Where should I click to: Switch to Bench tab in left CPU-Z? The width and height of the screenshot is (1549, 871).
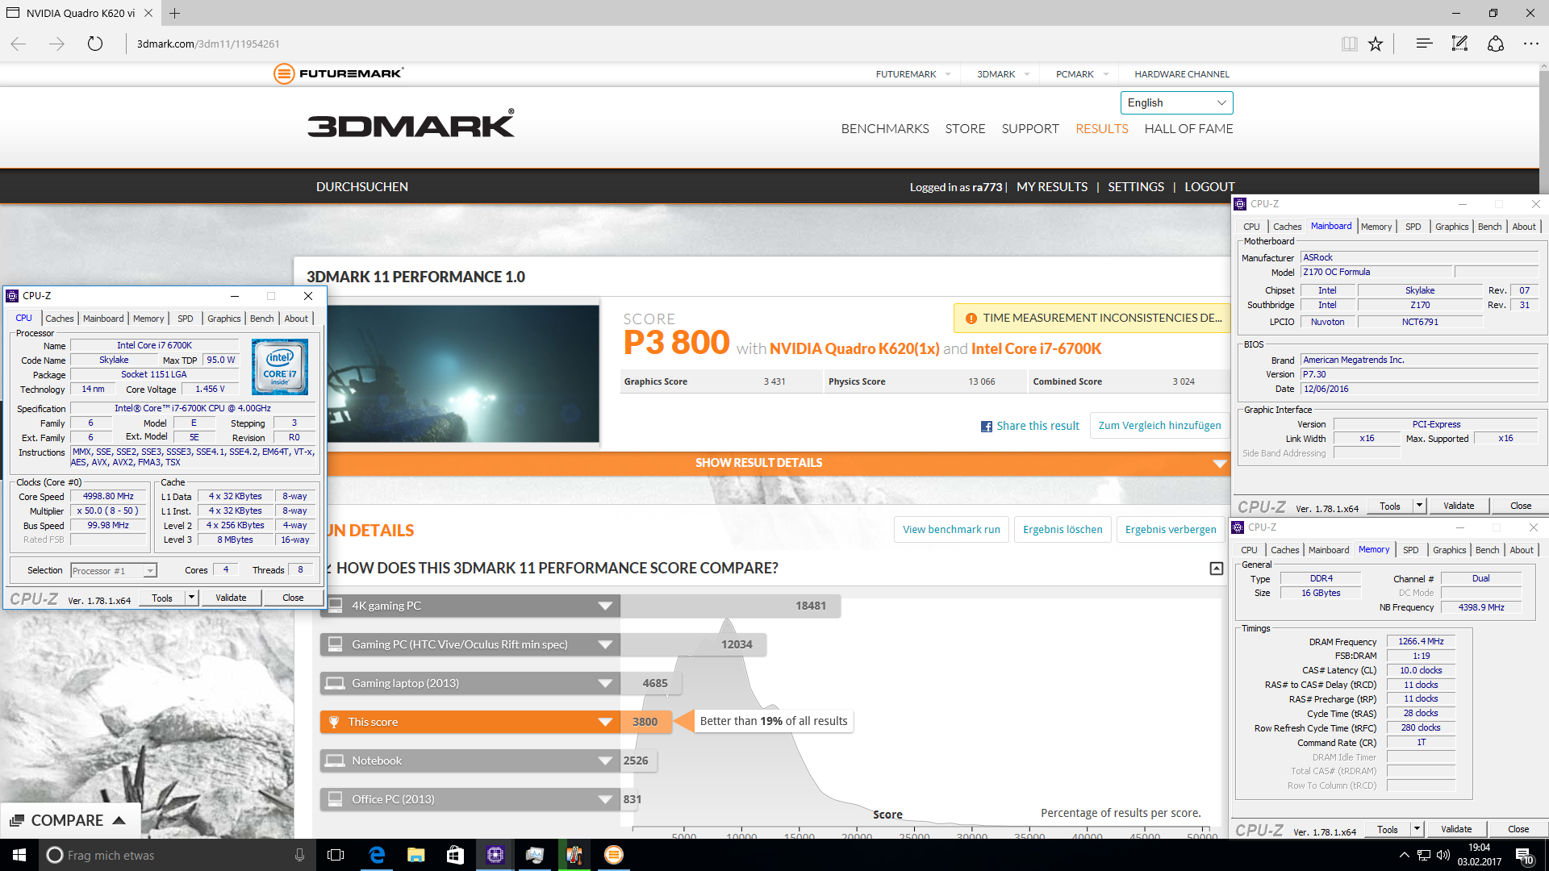click(261, 319)
